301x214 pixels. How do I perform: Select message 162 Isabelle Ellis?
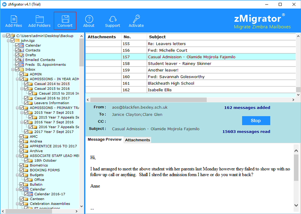(x=191, y=90)
